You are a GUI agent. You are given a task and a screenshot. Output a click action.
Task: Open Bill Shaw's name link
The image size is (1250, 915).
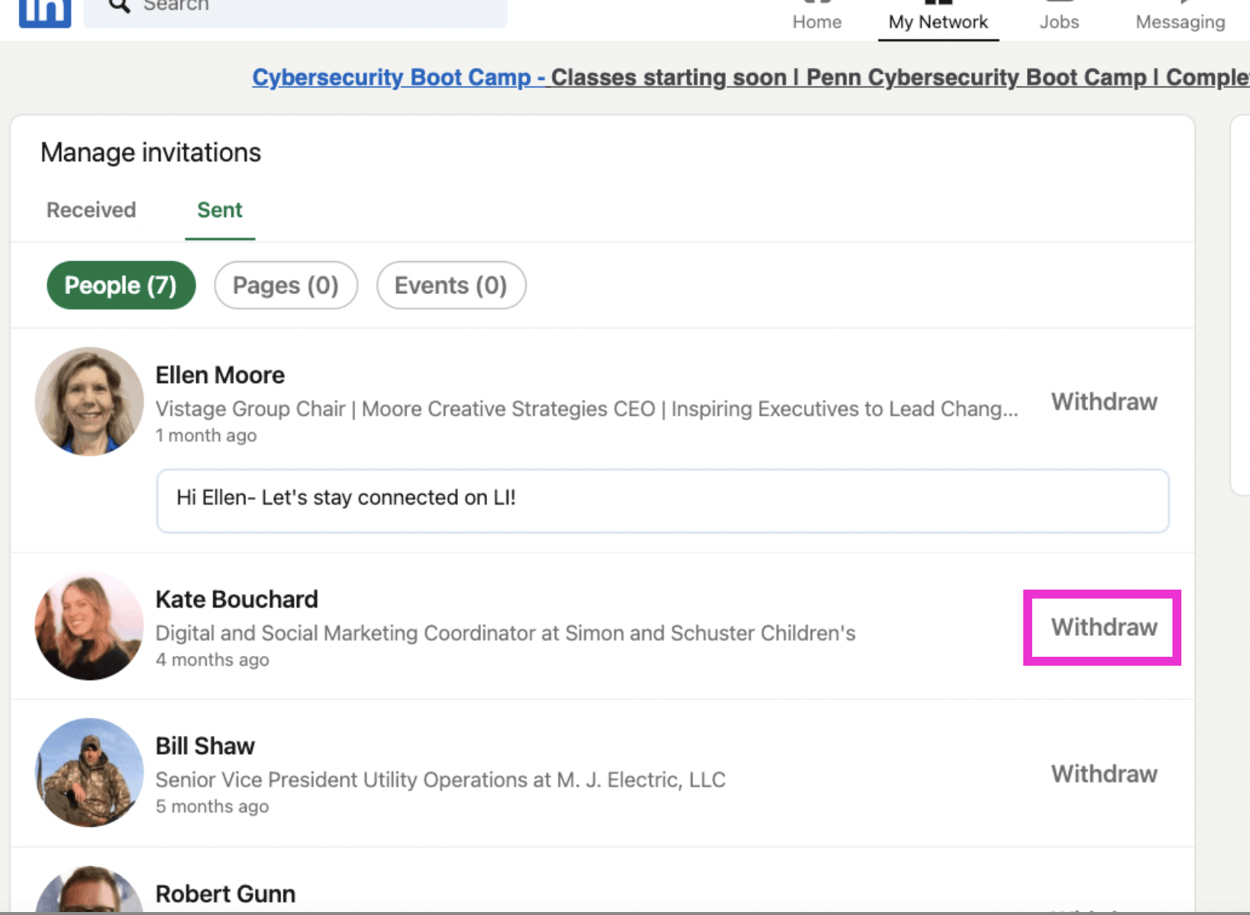click(x=205, y=745)
